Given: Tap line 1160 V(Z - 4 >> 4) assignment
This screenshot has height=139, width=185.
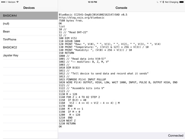Looking at the screenshot, I should click(x=89, y=103).
